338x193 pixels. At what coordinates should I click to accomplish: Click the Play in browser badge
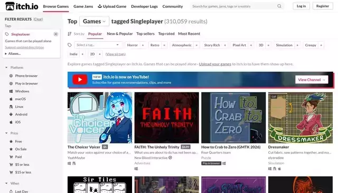pyautogui.click(x=211, y=163)
